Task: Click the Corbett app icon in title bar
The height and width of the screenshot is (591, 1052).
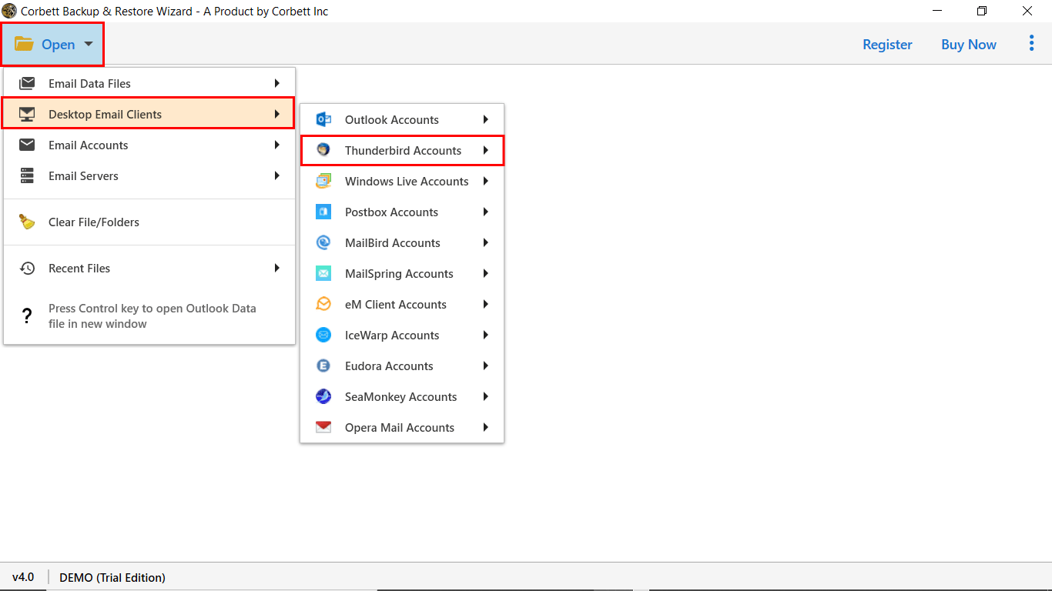Action: coord(9,11)
